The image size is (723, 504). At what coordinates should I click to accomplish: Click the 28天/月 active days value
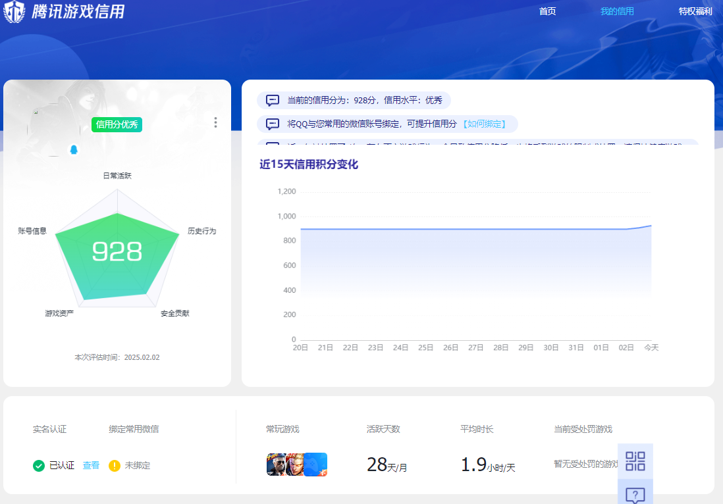(387, 465)
